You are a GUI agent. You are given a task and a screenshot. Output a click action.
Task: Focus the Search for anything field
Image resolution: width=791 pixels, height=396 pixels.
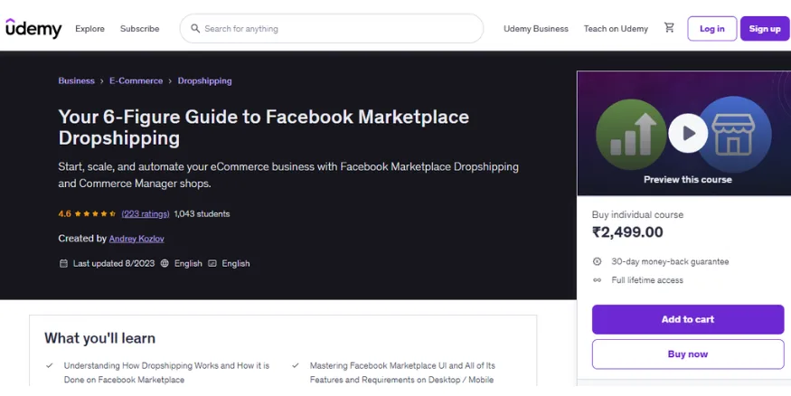pyautogui.click(x=332, y=28)
